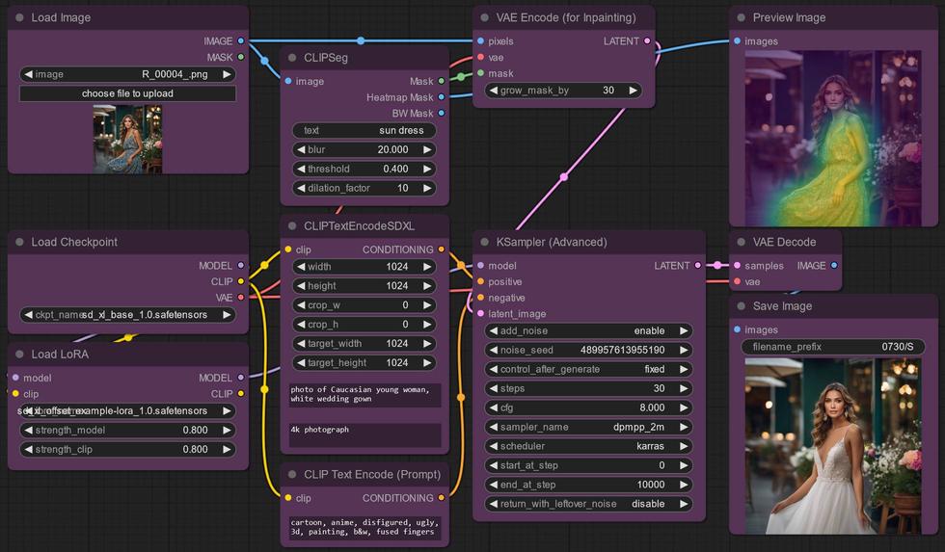The width and height of the screenshot is (945, 552).
Task: Collapse the VAE Decode node header dot
Action: pyautogui.click(x=741, y=242)
